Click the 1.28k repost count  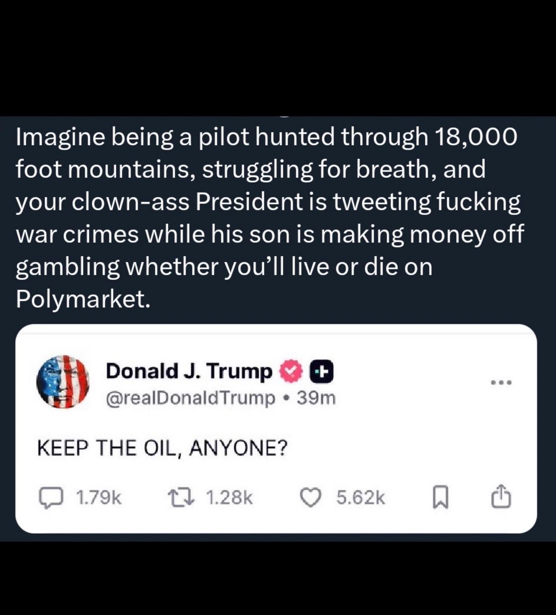click(230, 498)
